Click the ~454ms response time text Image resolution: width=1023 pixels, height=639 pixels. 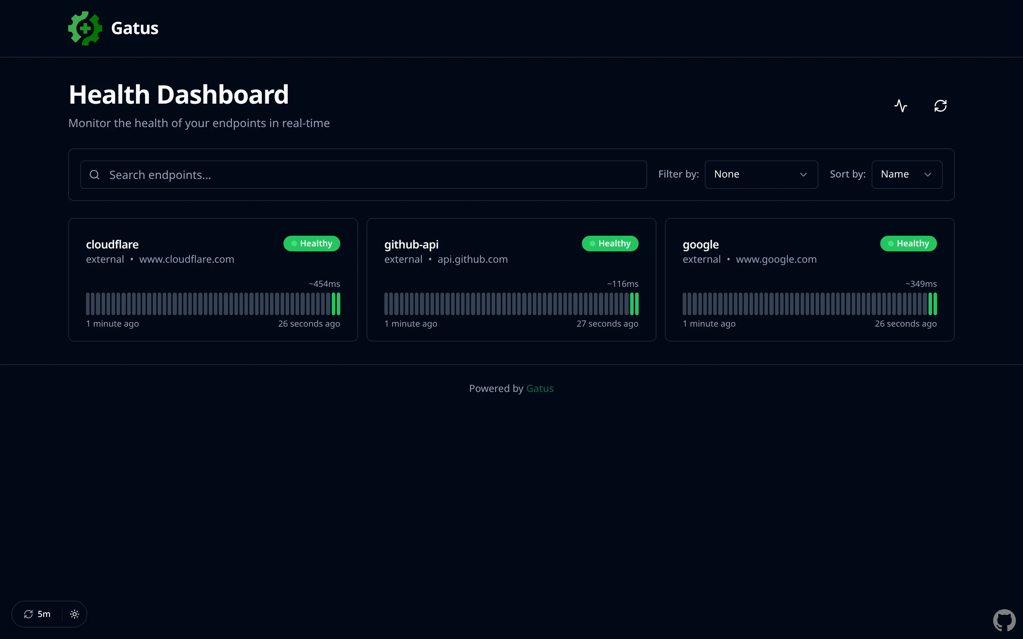tap(324, 284)
